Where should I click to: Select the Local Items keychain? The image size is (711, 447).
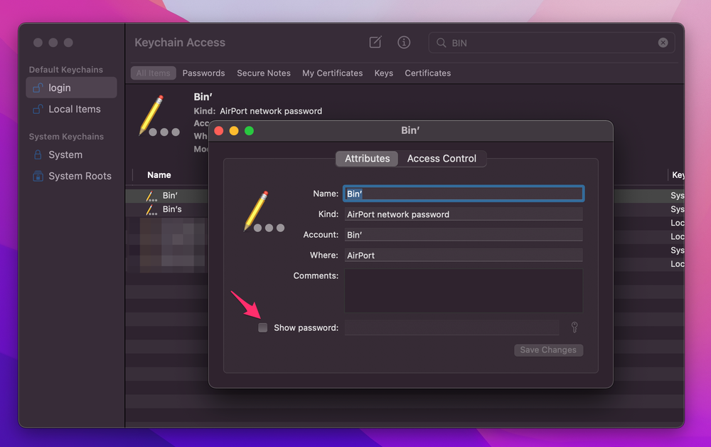[x=71, y=109]
